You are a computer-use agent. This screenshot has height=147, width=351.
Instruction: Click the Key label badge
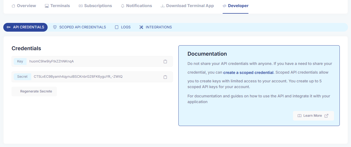(20, 61)
